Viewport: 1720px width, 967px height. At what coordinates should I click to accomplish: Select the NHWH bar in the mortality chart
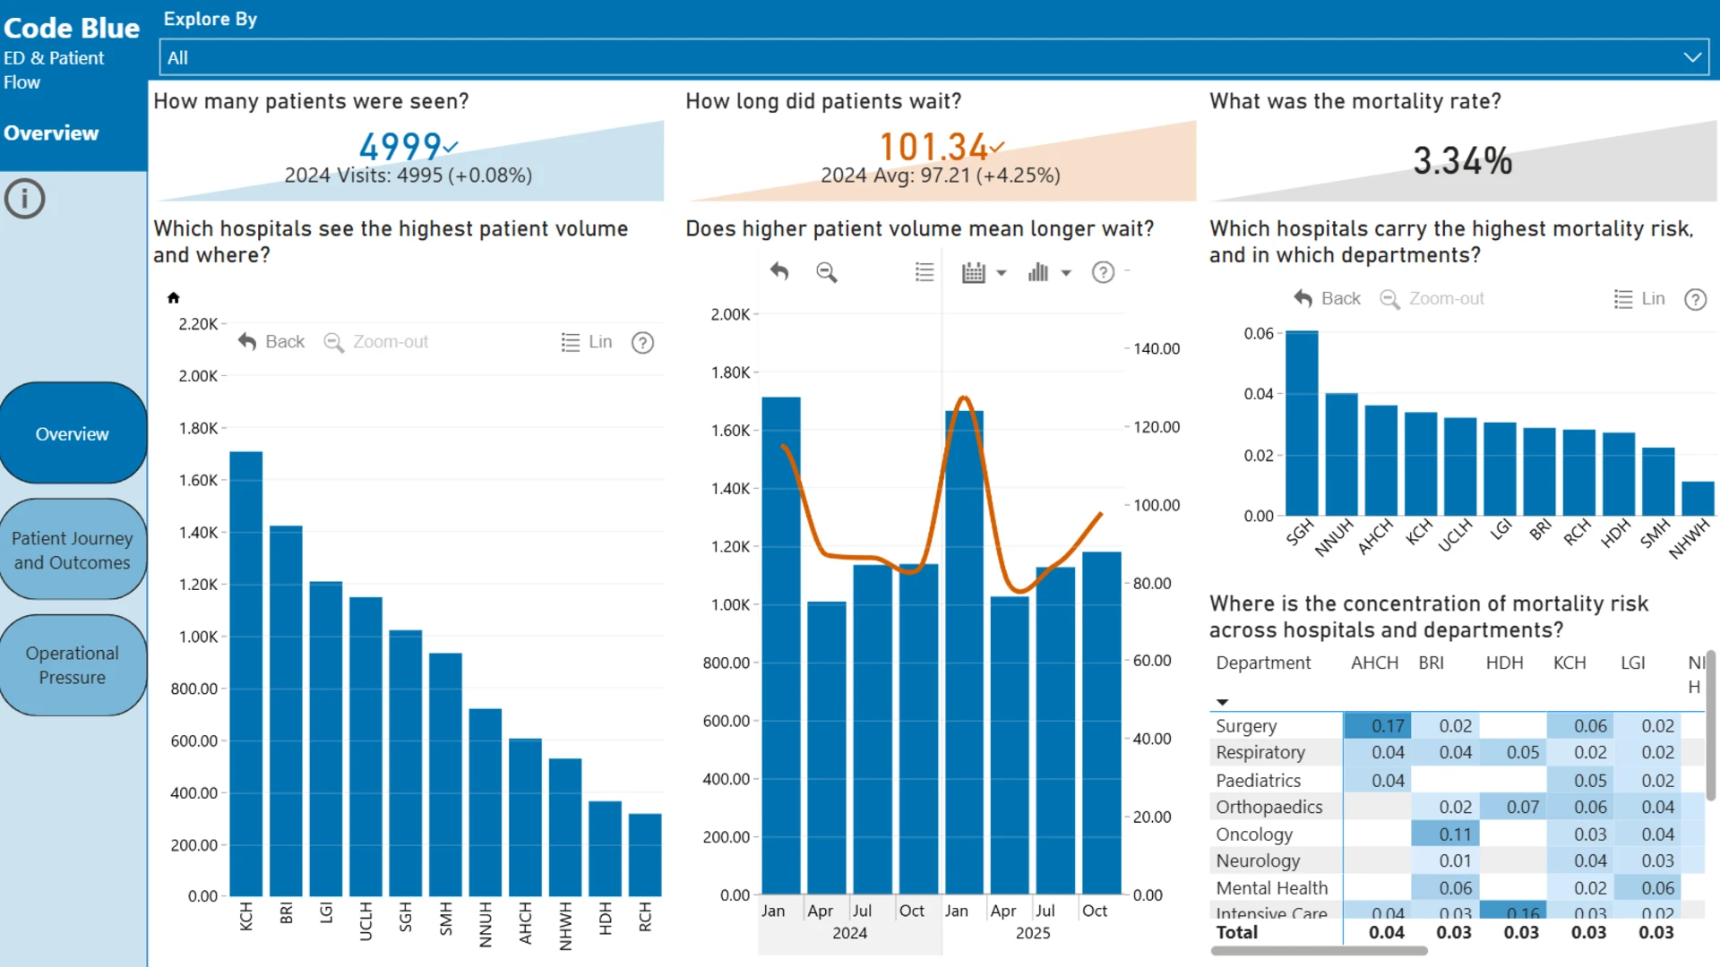[1698, 499]
